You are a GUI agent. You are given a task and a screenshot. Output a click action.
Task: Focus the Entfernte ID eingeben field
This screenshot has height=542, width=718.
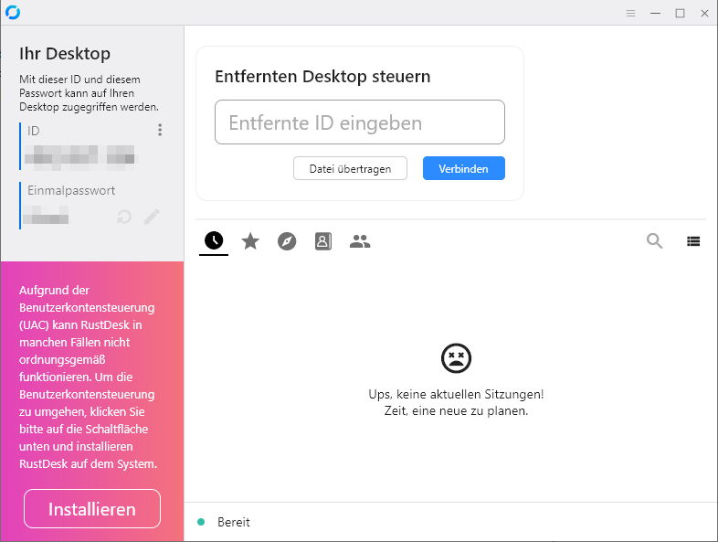pyautogui.click(x=359, y=122)
